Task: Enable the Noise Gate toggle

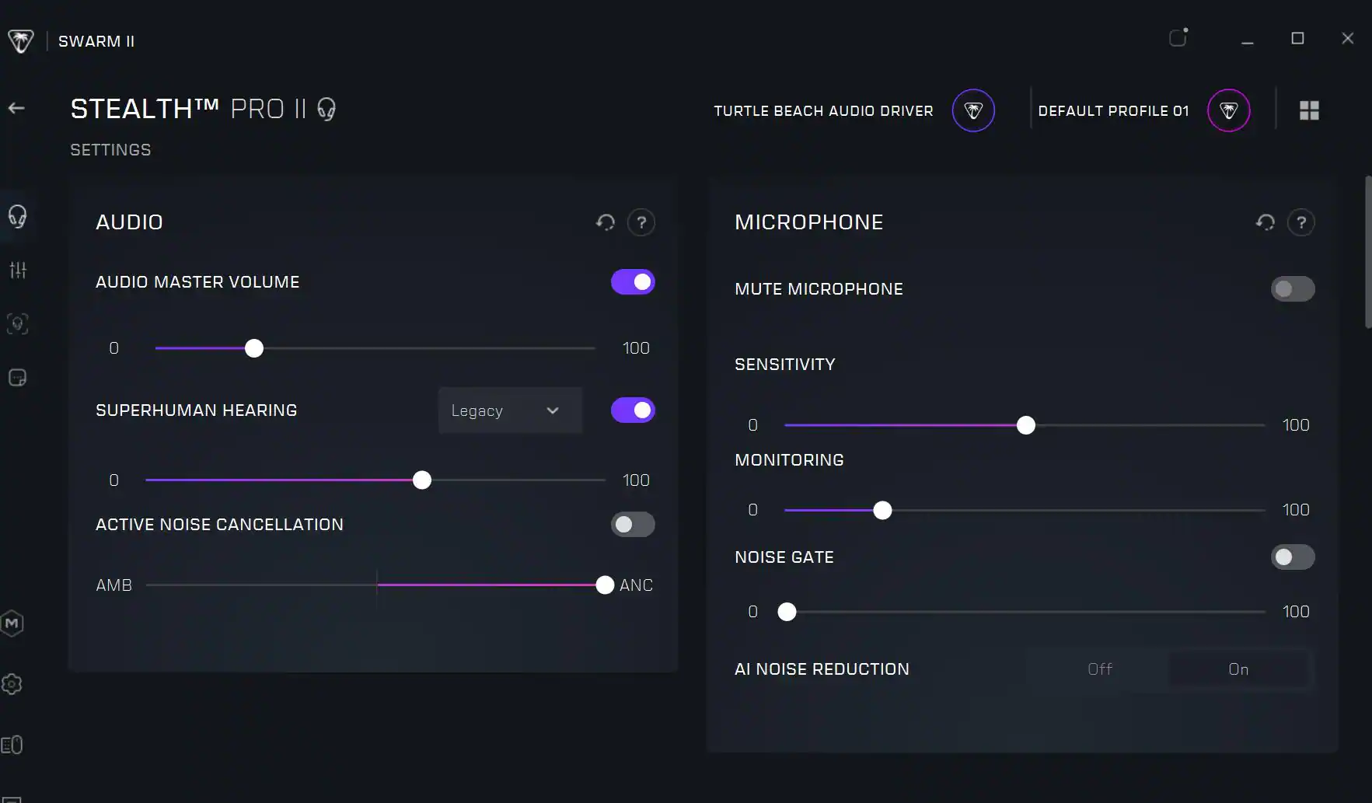Action: tap(1293, 557)
